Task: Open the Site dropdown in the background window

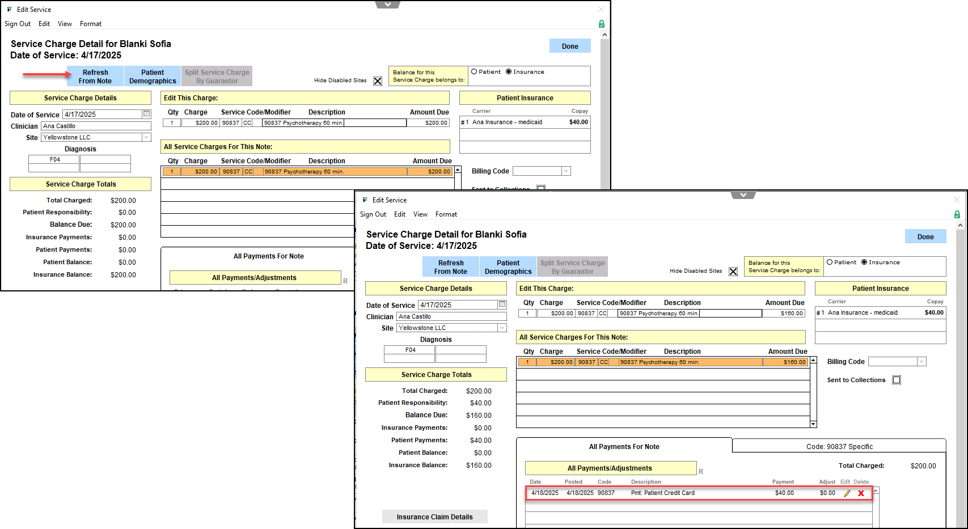Action: tap(146, 137)
